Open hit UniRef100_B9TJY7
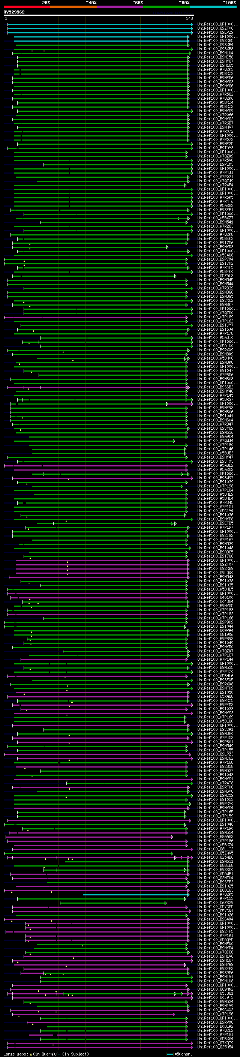 (215, 325)
